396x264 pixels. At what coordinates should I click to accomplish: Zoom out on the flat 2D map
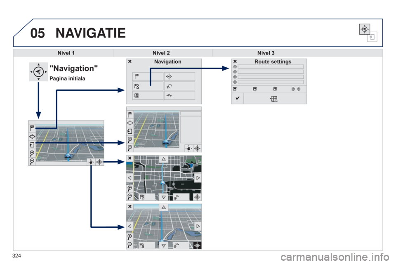tap(130, 196)
